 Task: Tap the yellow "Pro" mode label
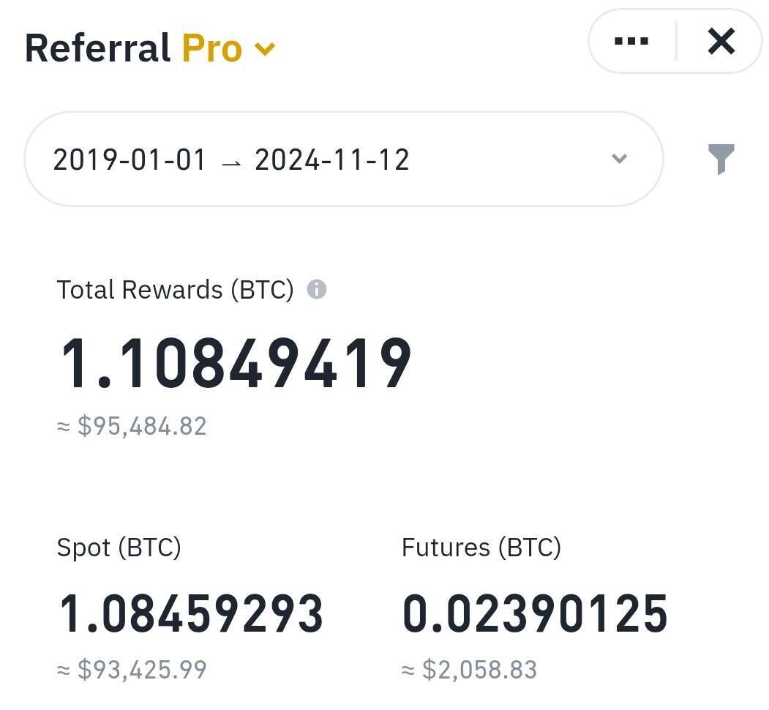click(211, 48)
